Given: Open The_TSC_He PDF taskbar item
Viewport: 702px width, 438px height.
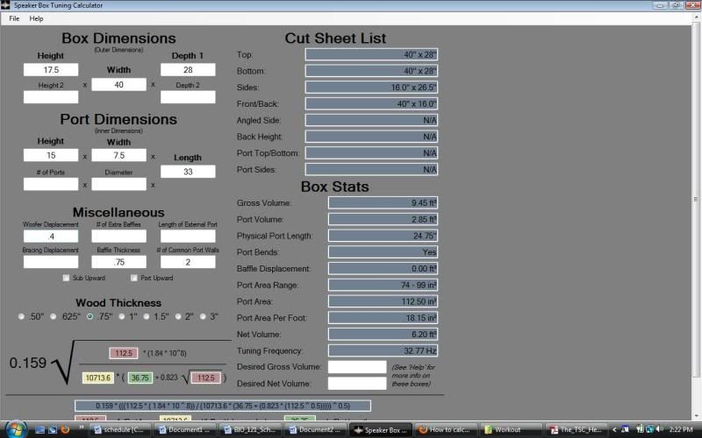Looking at the screenshot, I should tap(577, 429).
